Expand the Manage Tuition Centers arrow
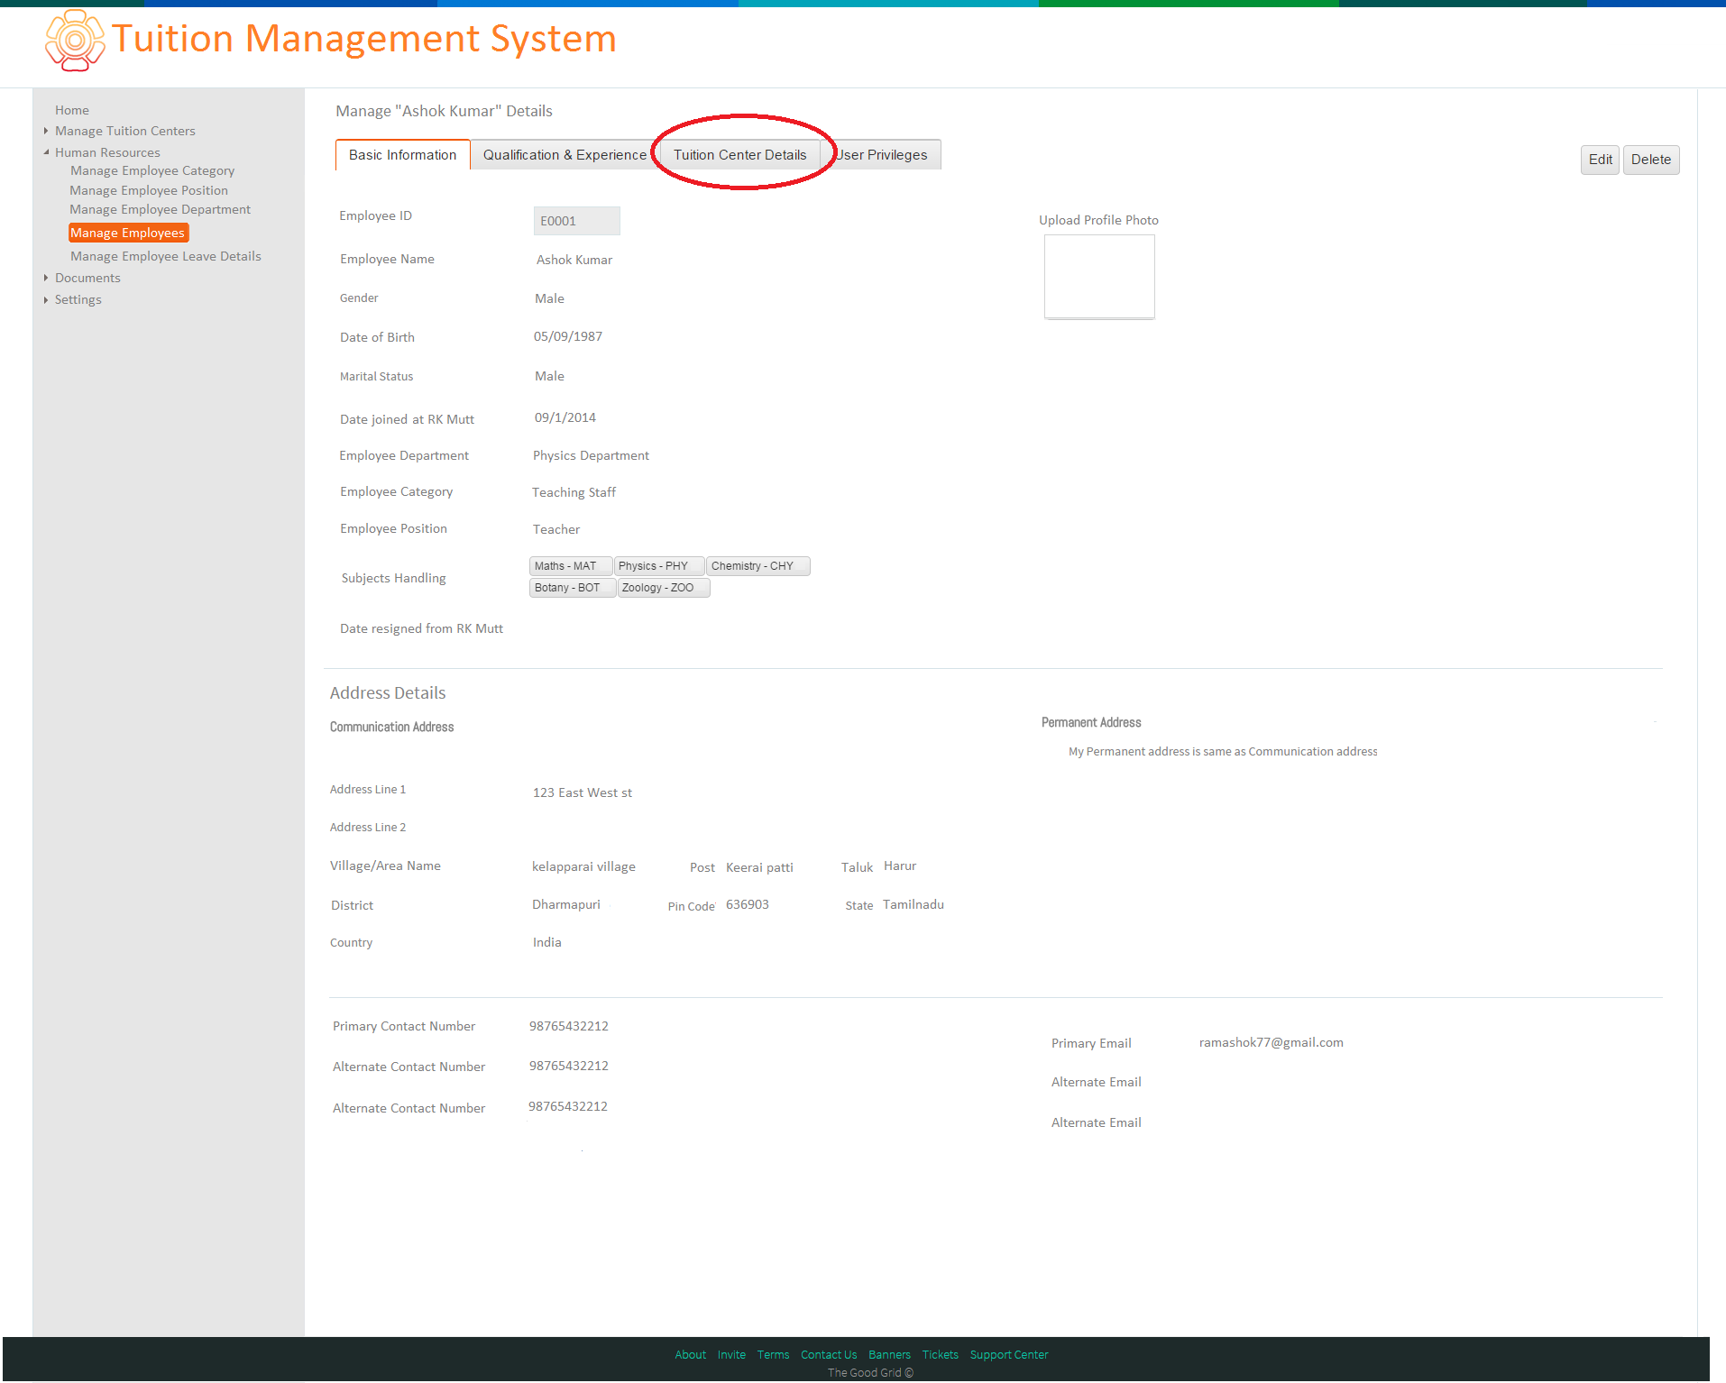Viewport: 1726px width, 1383px height. click(x=46, y=131)
